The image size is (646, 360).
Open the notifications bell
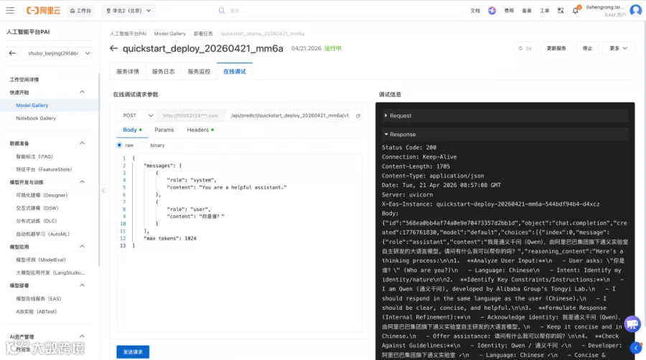pyautogui.click(x=576, y=10)
